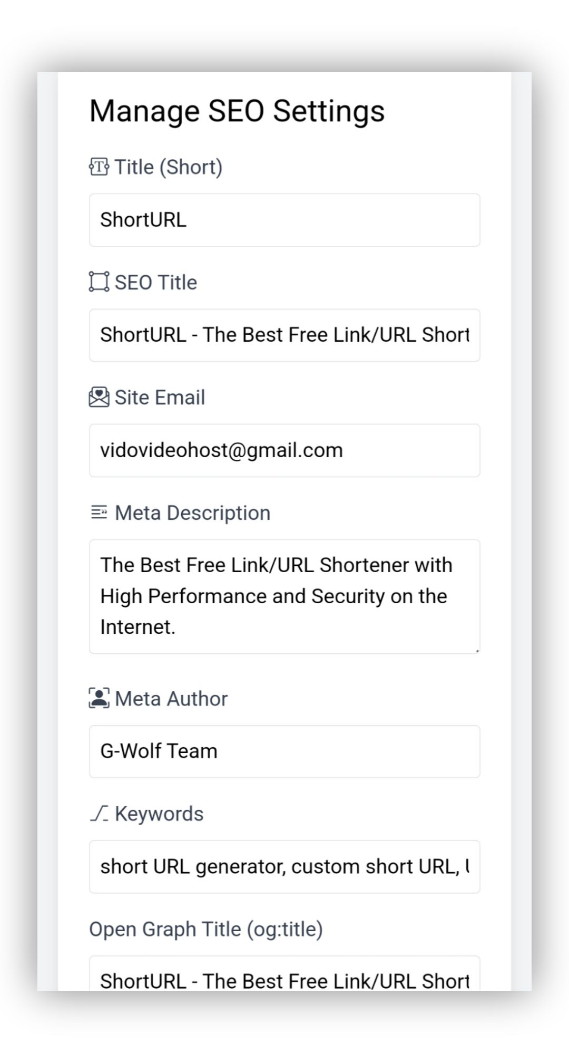Click the Keywords slash icon
The height and width of the screenshot is (1063, 569).
99,814
